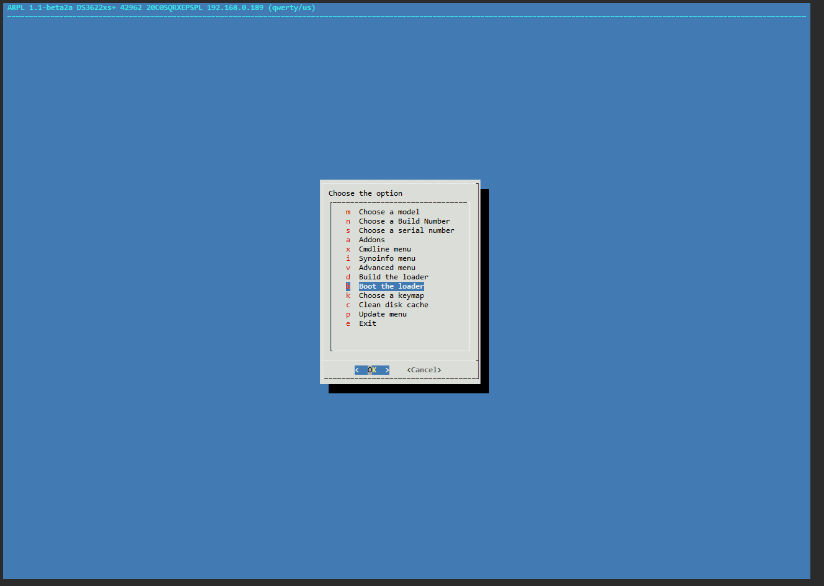
Task: Click the IP address 192.168.0.189
Action: coord(235,7)
